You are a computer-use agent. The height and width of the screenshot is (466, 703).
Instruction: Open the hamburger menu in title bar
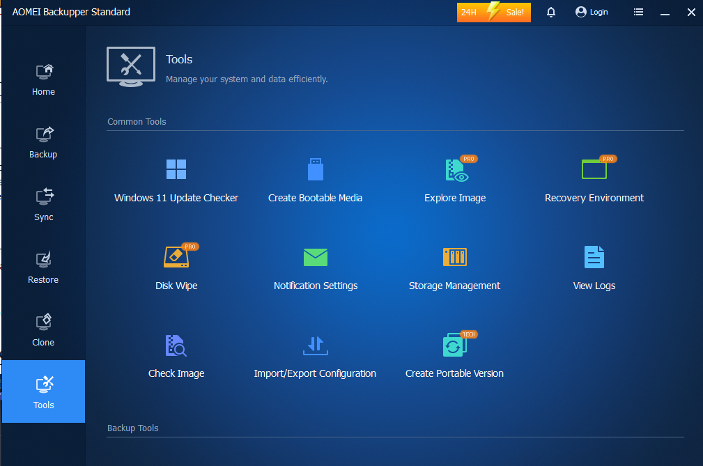tap(638, 12)
